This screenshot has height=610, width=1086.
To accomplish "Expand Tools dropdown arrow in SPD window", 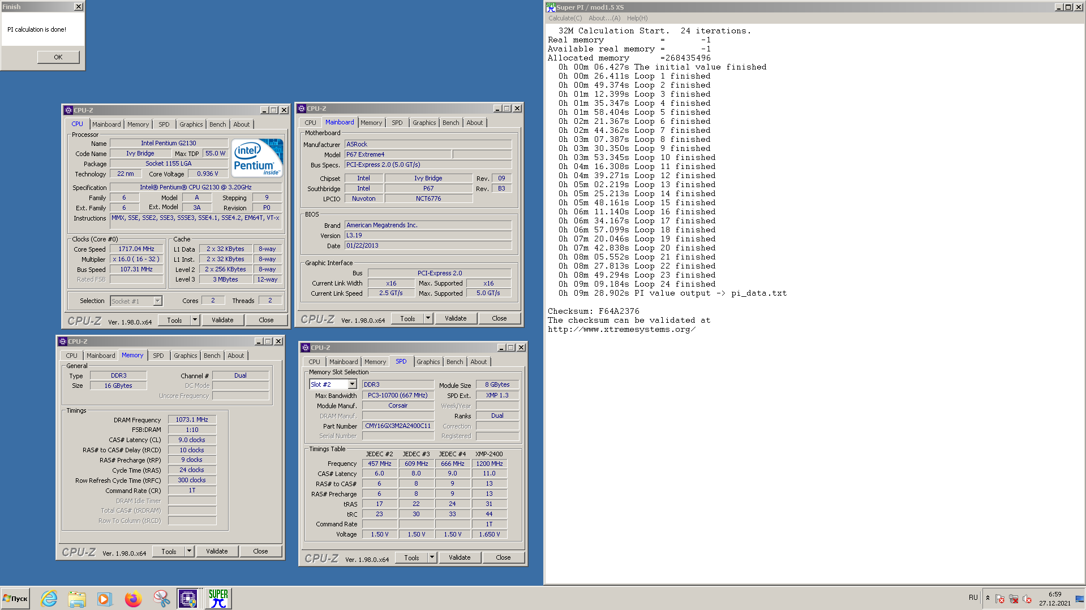I will 432,557.
